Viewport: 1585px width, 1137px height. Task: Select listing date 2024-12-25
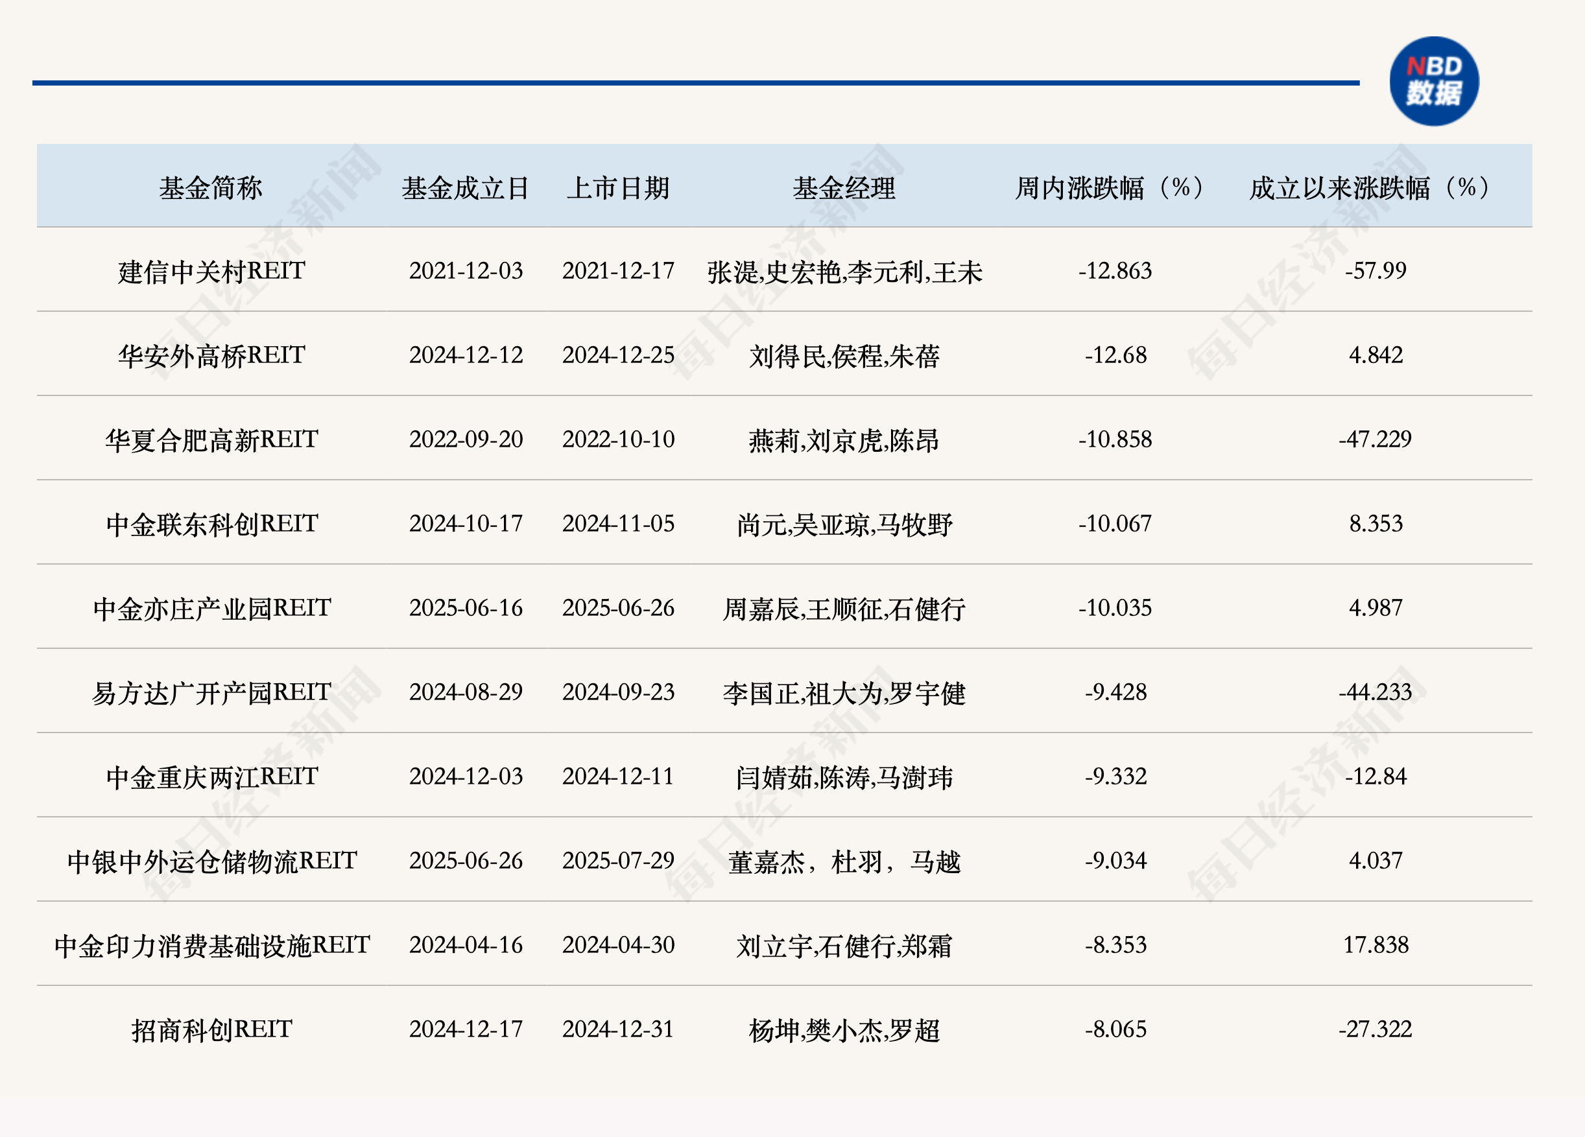coord(619,355)
